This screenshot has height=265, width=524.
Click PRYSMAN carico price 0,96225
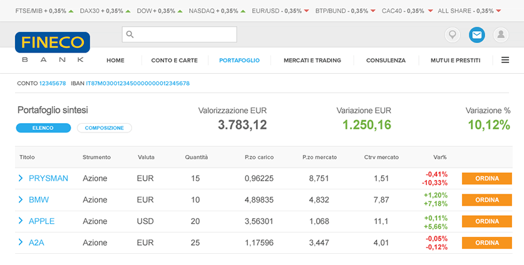259,178
